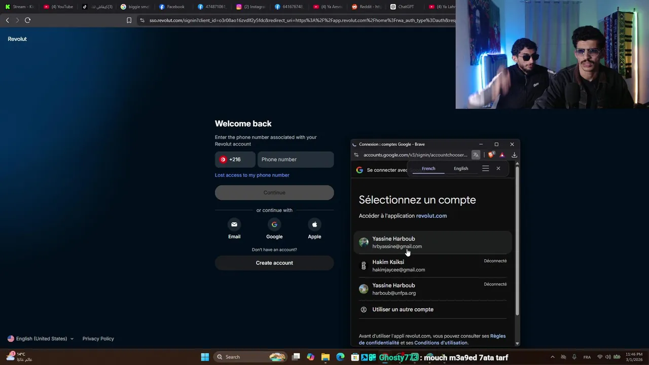The height and width of the screenshot is (365, 649).
Task: Open the volume tray icon
Action: click(x=608, y=357)
